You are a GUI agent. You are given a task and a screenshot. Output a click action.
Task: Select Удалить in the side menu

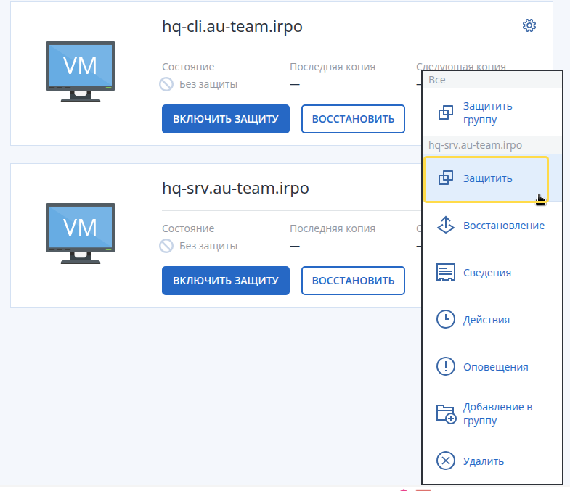tap(492, 461)
